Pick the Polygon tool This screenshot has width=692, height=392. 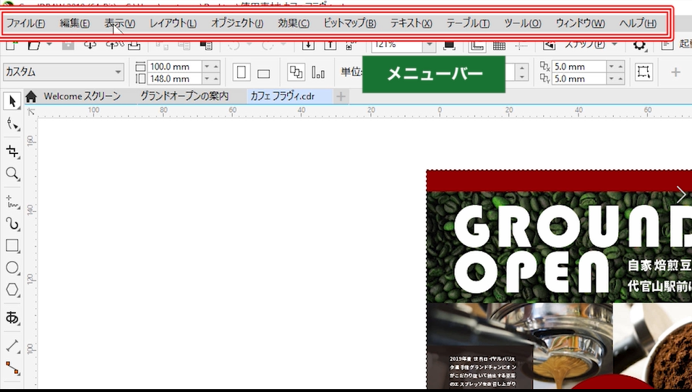pos(12,290)
